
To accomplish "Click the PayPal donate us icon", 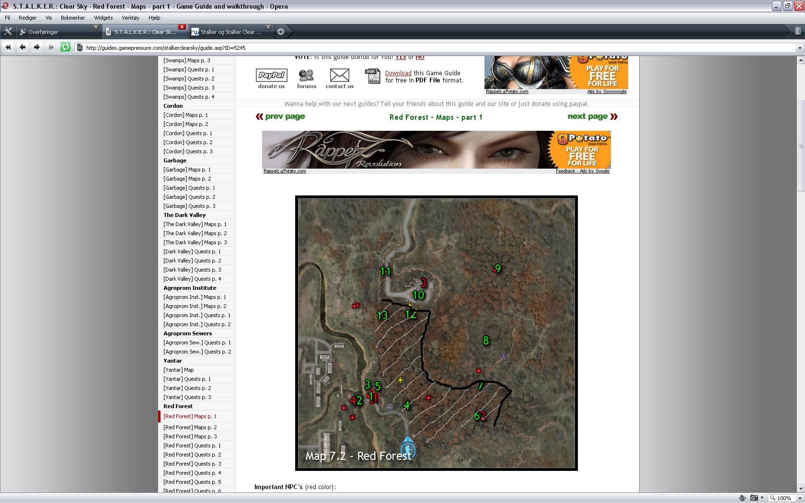I will tap(271, 76).
